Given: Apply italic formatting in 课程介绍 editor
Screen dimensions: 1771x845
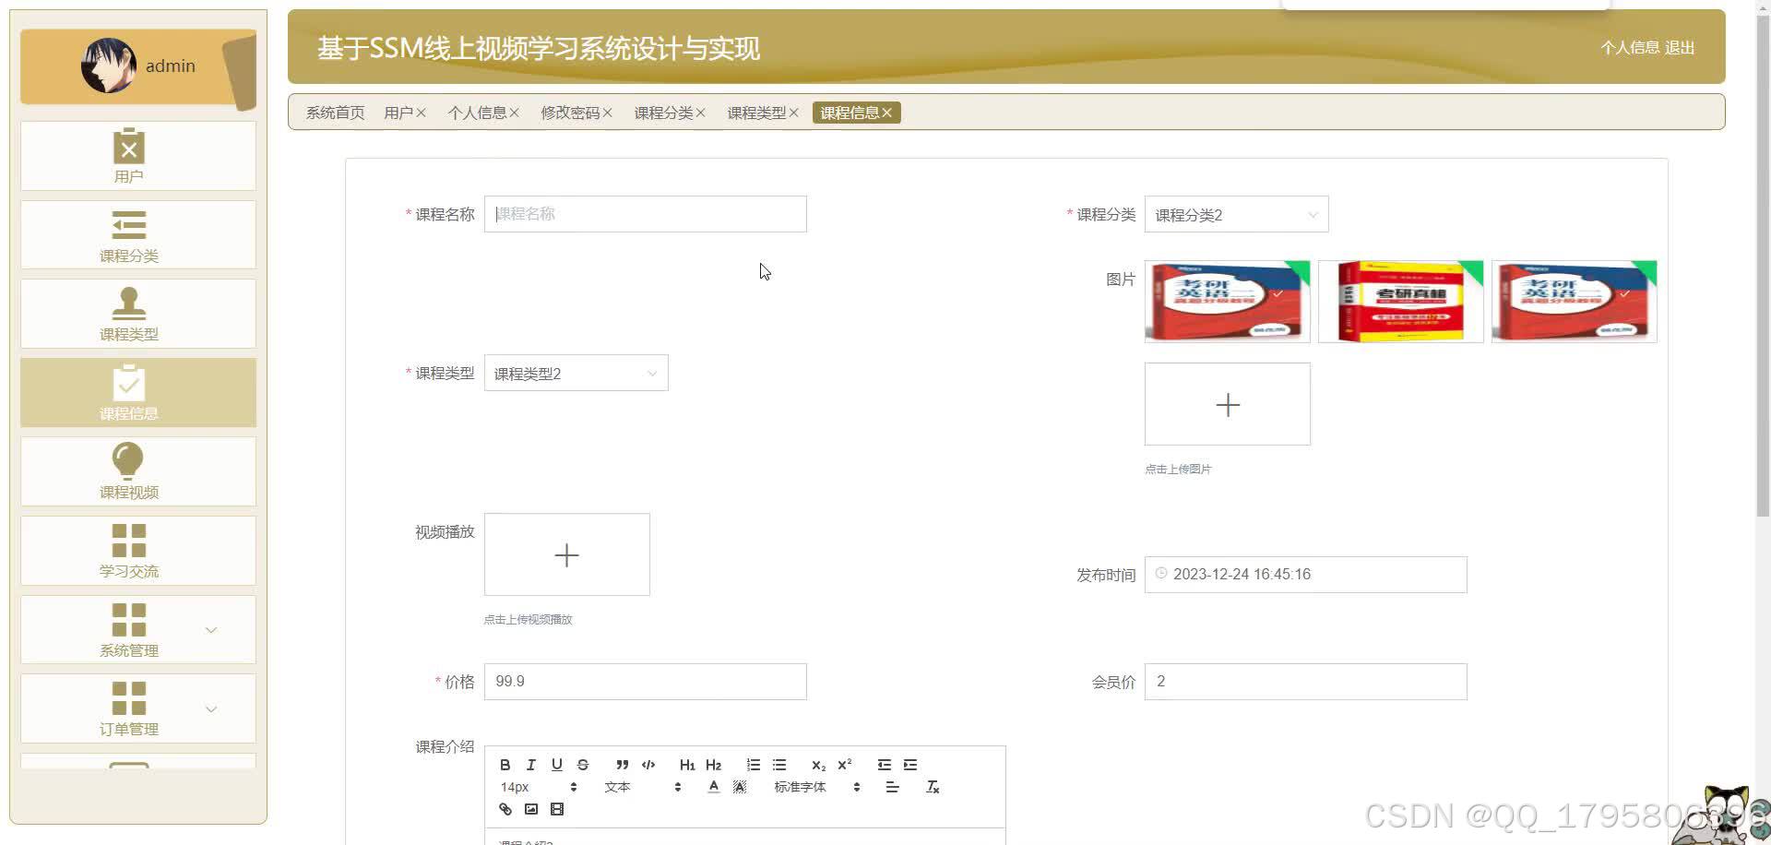Looking at the screenshot, I should [x=530, y=764].
